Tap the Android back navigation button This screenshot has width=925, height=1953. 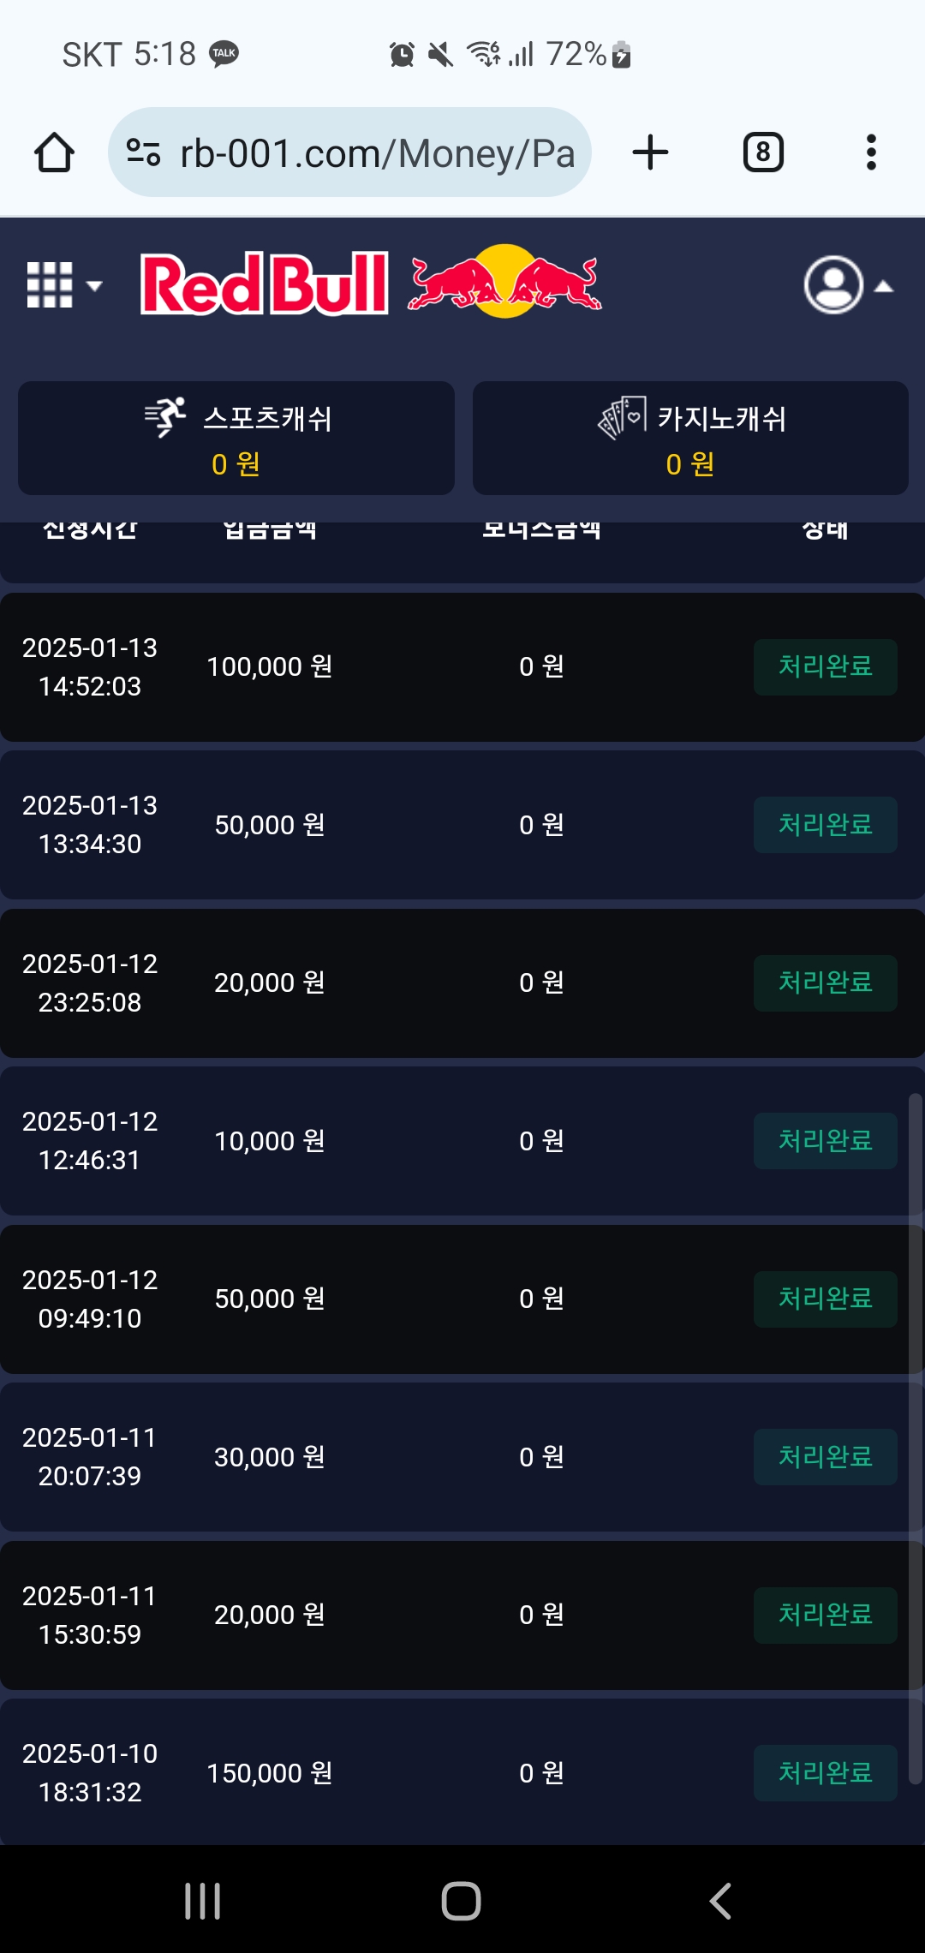pos(720,1901)
